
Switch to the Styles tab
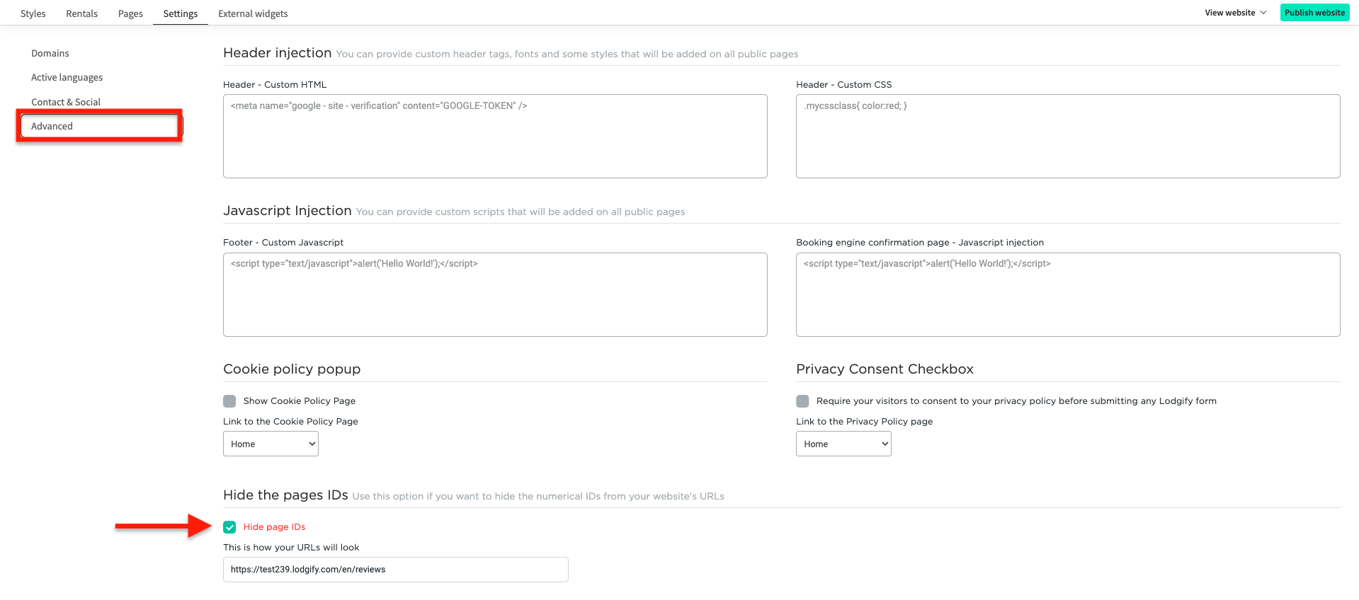point(32,13)
